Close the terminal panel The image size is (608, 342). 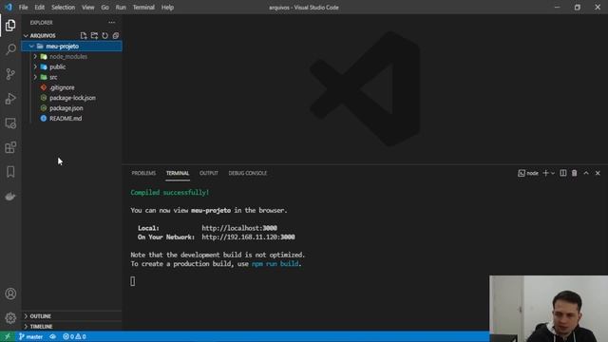click(x=598, y=173)
